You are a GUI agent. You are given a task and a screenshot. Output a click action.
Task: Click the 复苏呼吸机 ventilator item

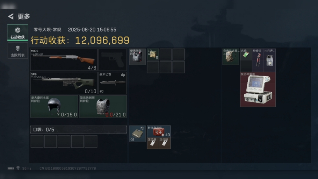(258, 89)
